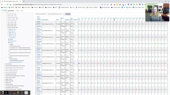
Task: Open the Martensville tree item
Action: coord(8,83)
